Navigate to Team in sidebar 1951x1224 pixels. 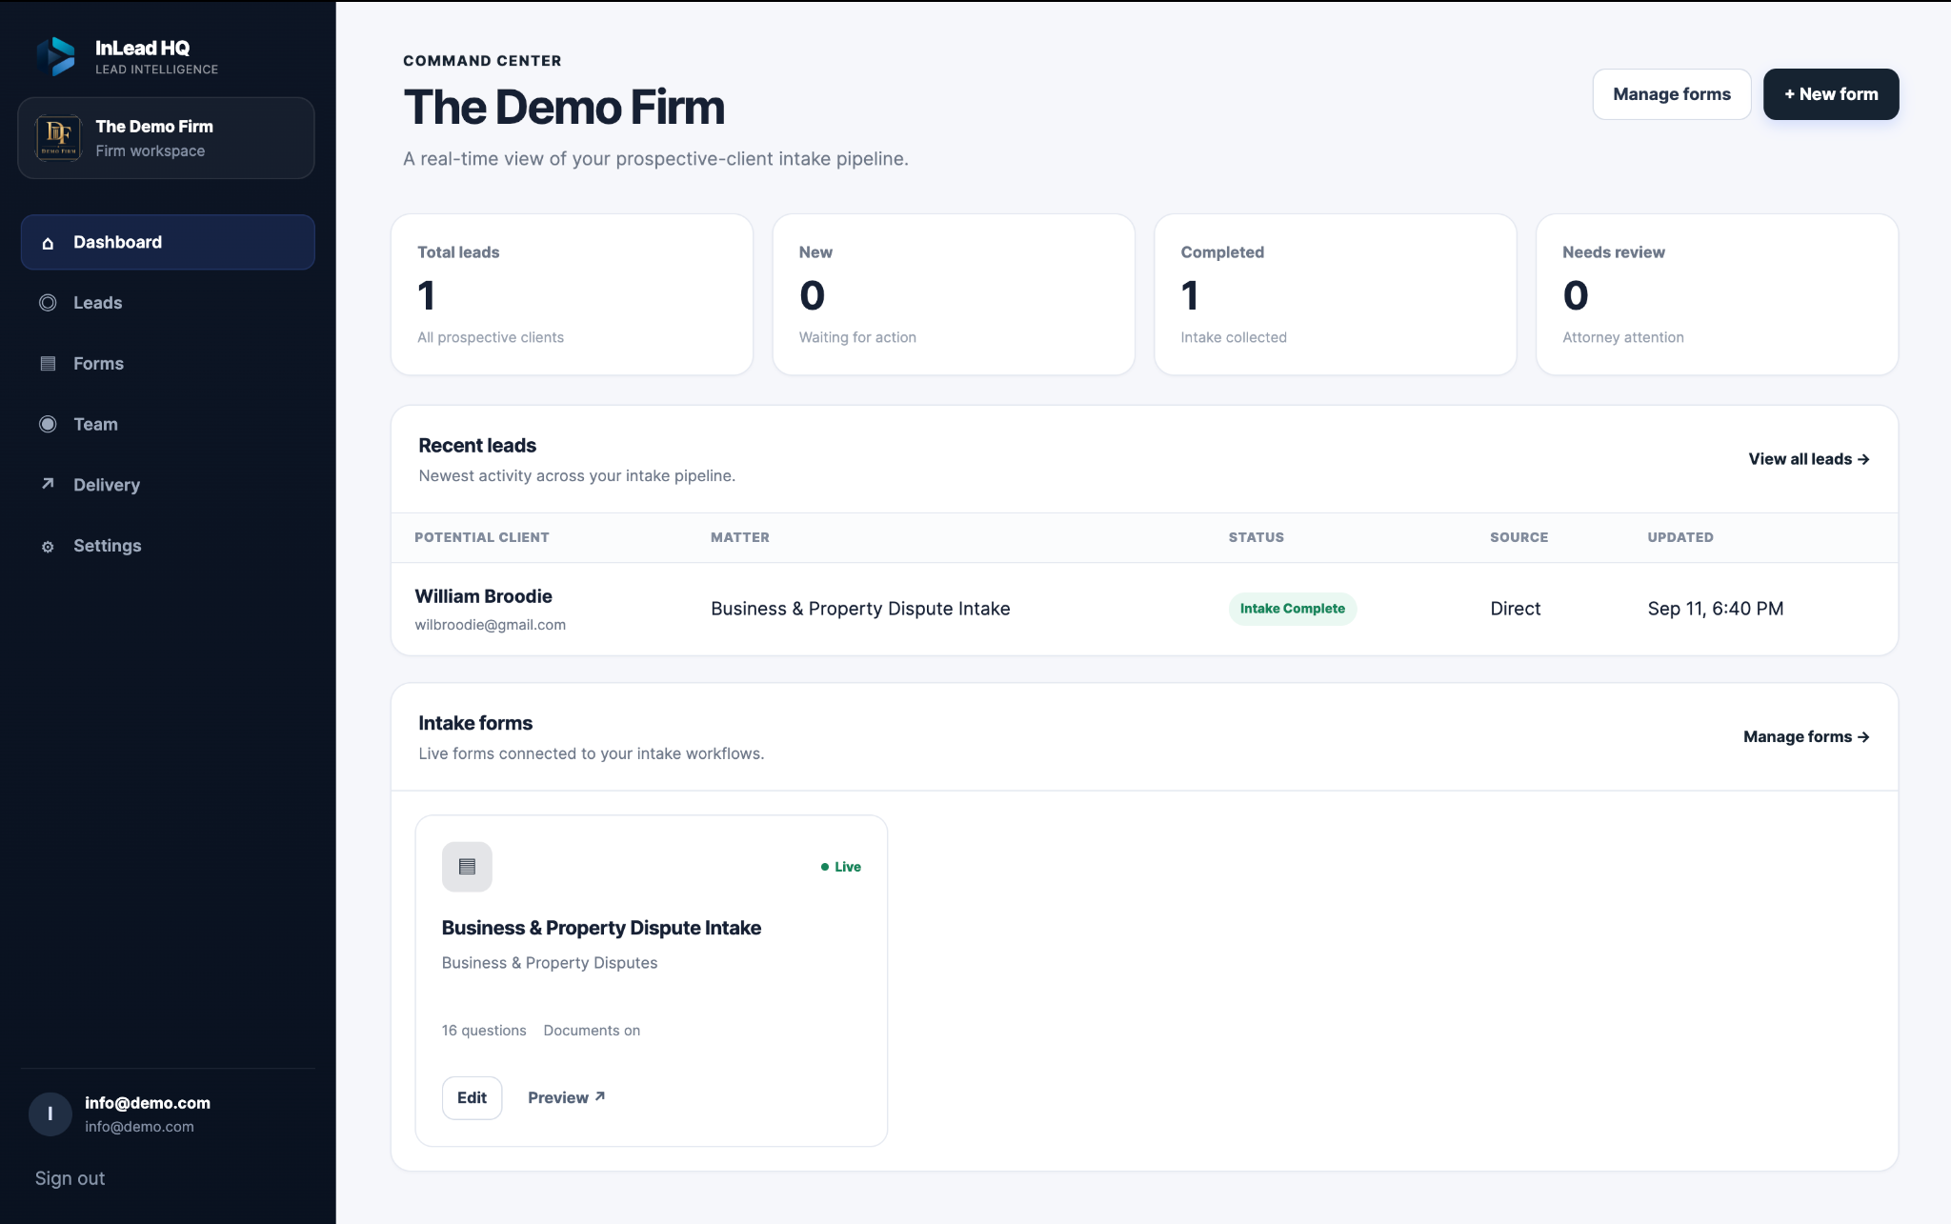click(x=168, y=424)
